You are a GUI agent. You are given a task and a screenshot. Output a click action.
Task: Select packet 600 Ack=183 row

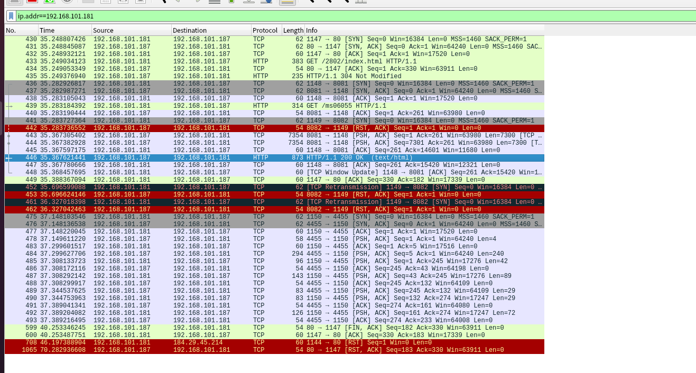274,335
